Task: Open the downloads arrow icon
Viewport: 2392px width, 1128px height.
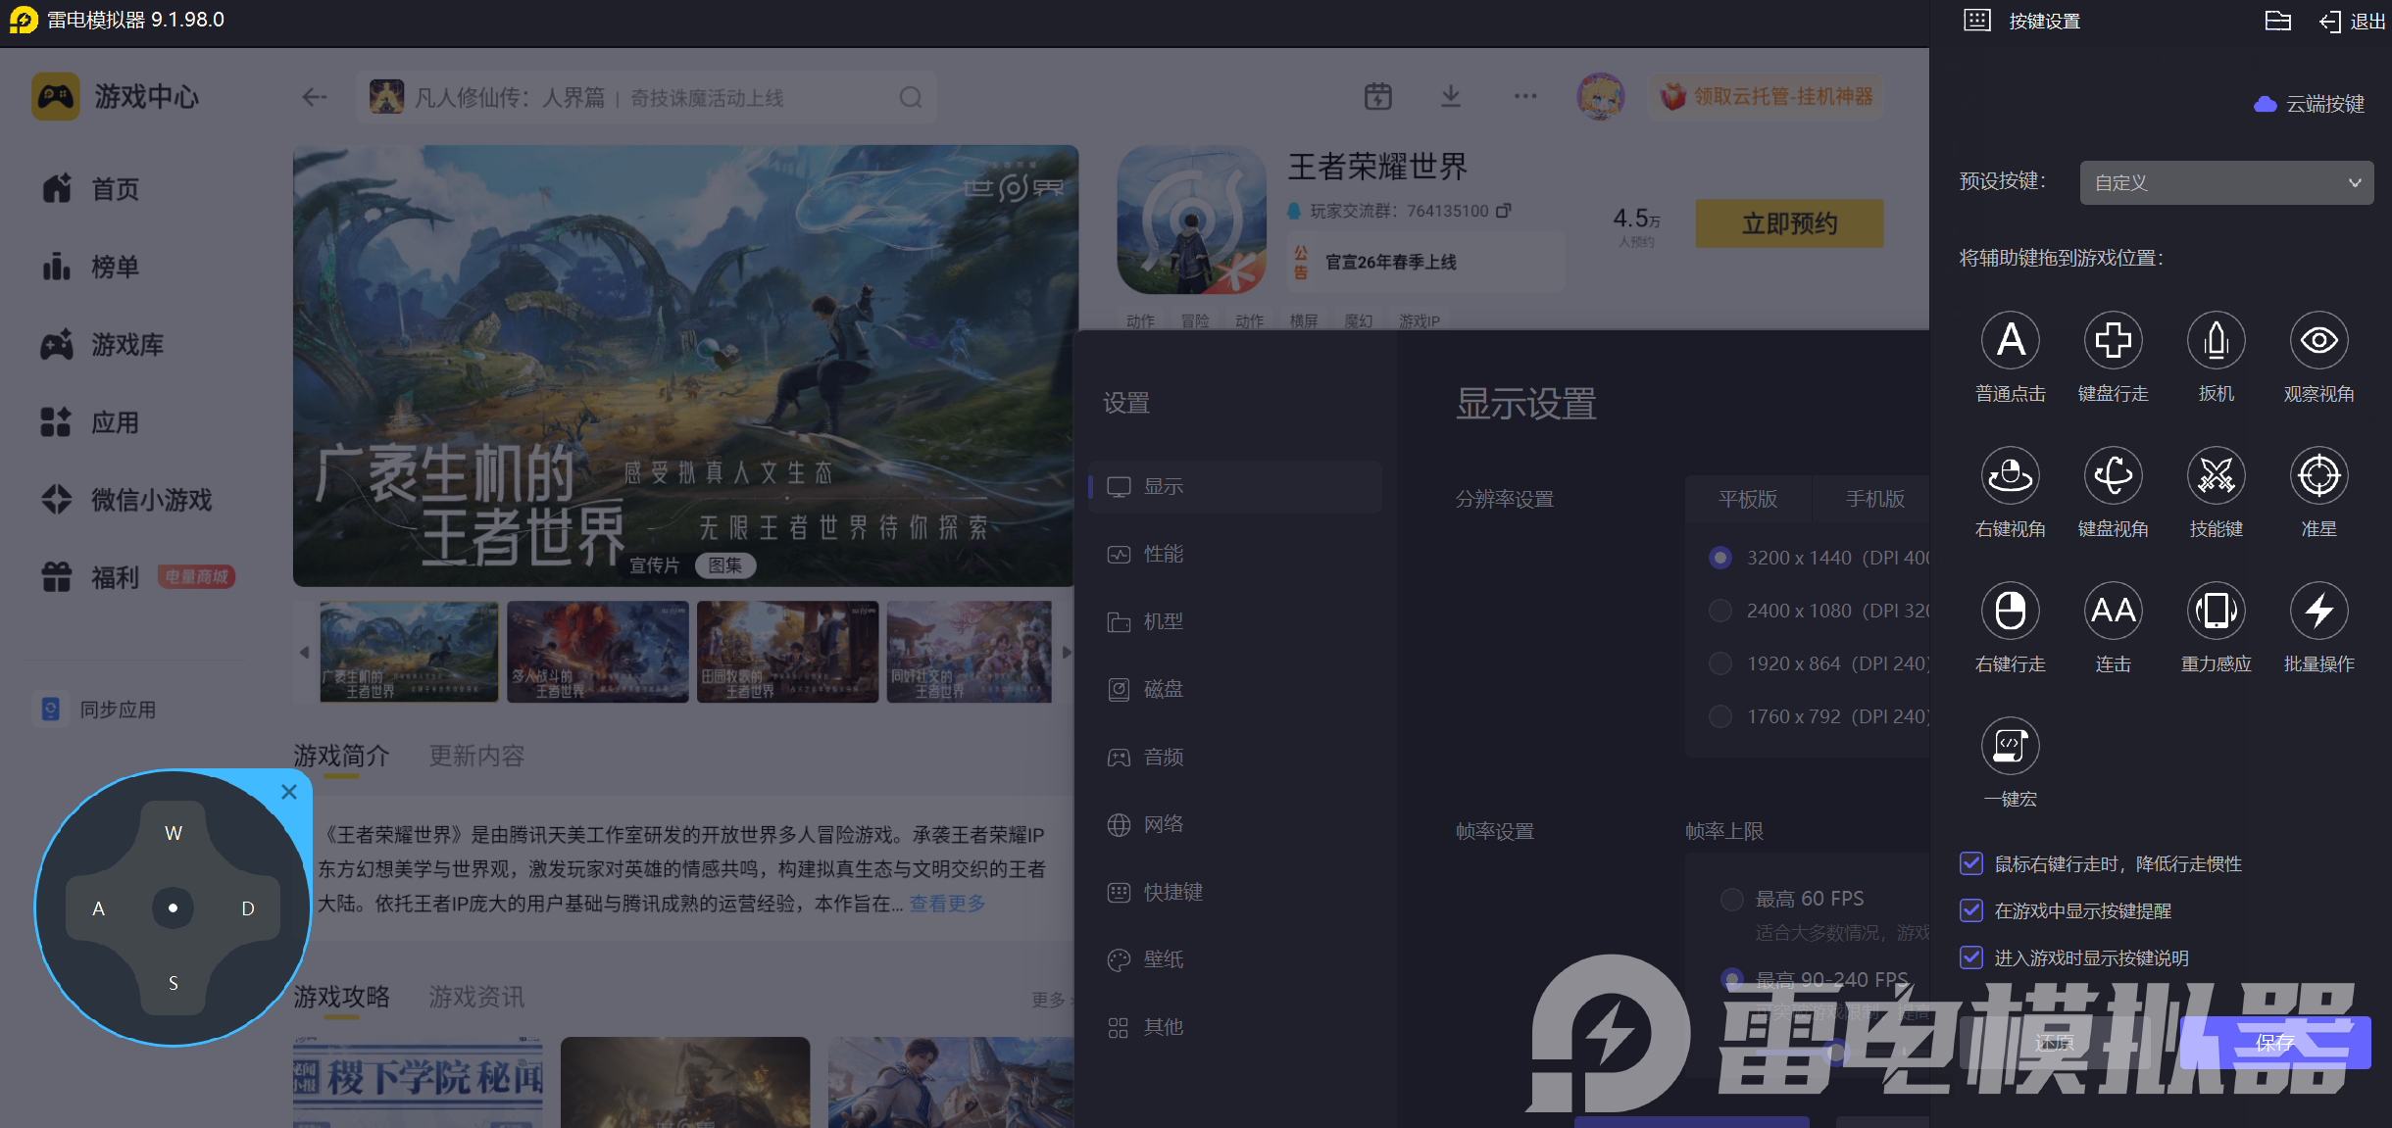Action: click(x=1451, y=96)
